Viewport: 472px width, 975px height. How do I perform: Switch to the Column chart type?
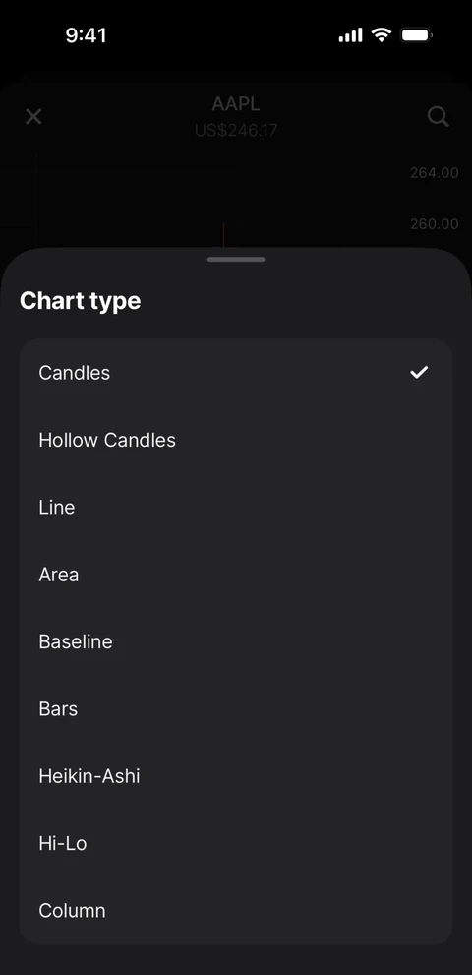(x=236, y=910)
